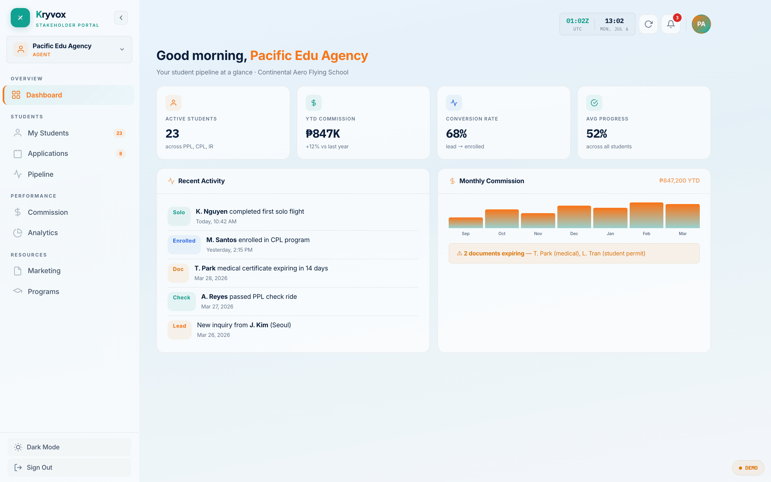This screenshot has height=482, width=771.
Task: Click the Active Students person icon
Action: [x=173, y=103]
